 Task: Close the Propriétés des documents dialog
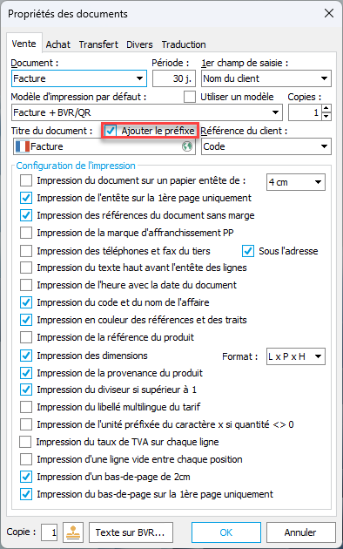(329, 14)
